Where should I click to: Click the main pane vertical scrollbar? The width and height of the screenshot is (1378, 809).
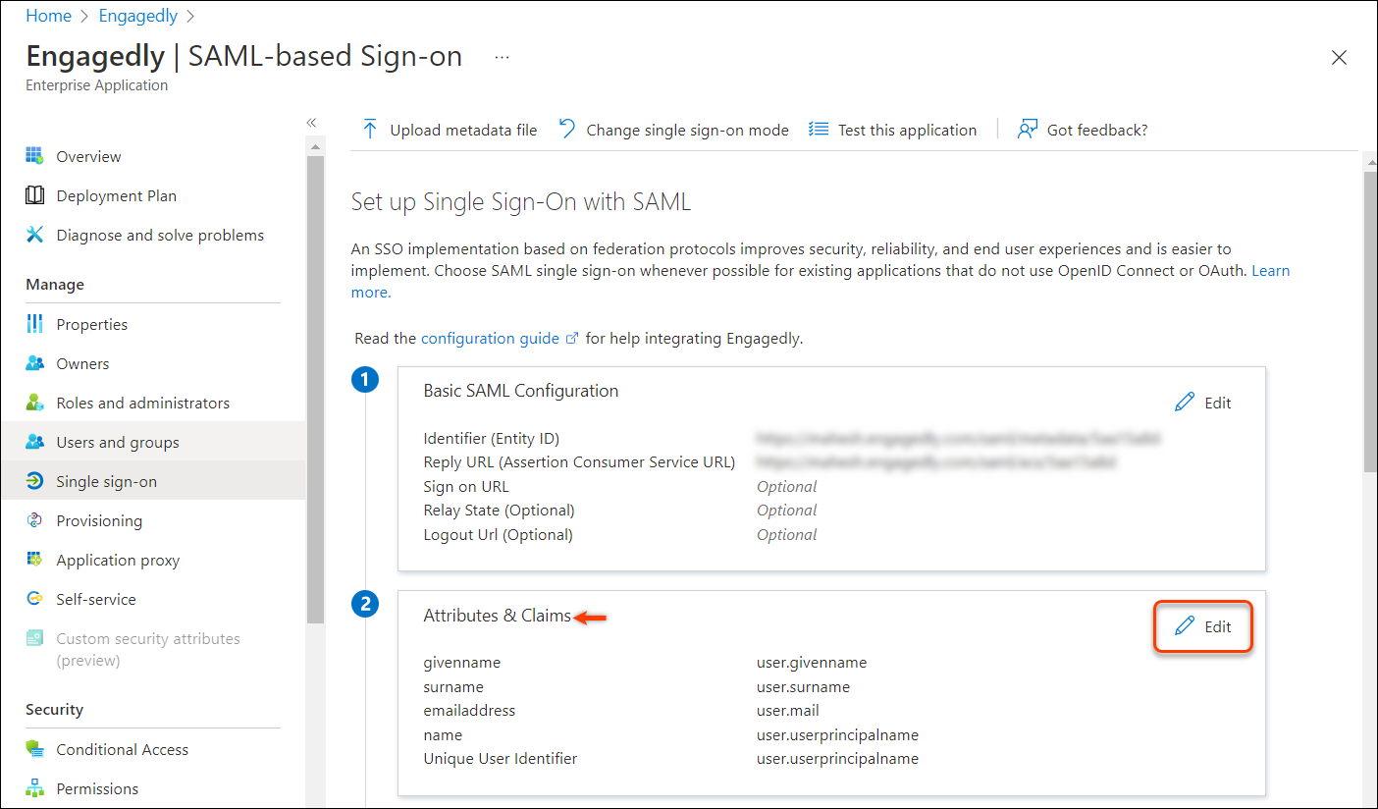tap(1370, 324)
